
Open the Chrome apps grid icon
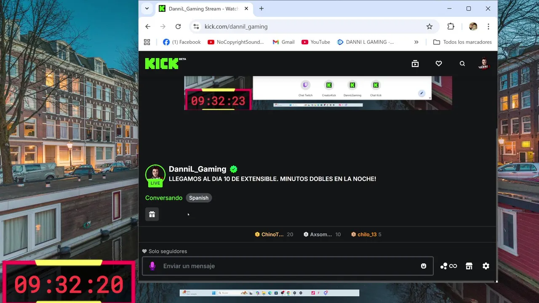point(147,42)
